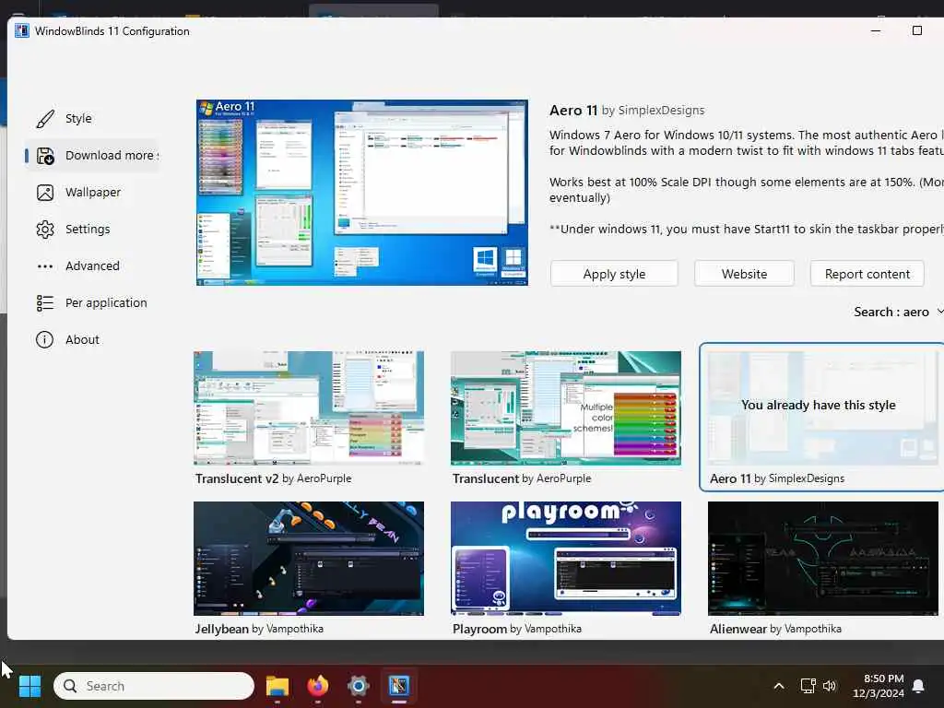This screenshot has height=708, width=944.
Task: Click the WindowBlinds title bar app icon
Action: (22, 30)
